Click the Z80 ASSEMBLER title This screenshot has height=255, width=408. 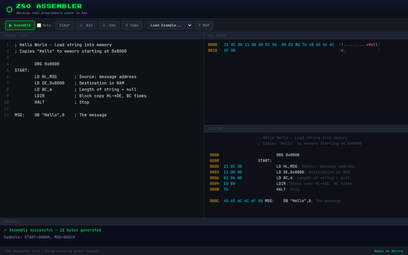coord(49,6)
